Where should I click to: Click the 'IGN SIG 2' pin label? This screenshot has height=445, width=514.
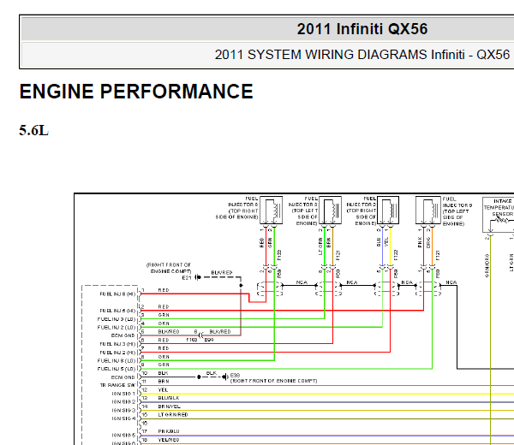pyautogui.click(x=123, y=401)
